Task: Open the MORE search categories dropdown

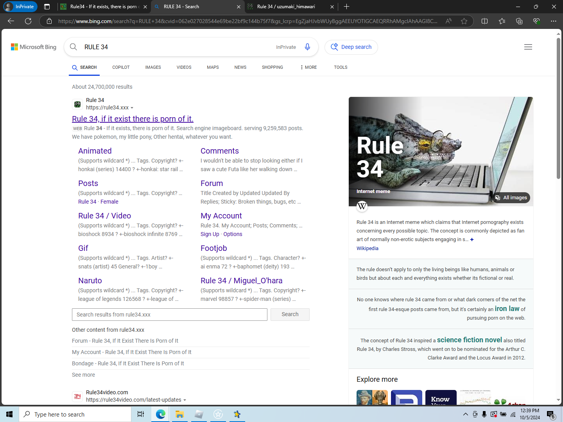Action: pyautogui.click(x=308, y=67)
